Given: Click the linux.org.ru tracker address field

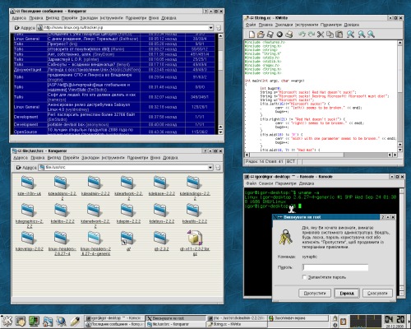Looking at the screenshot, I should (125, 27).
